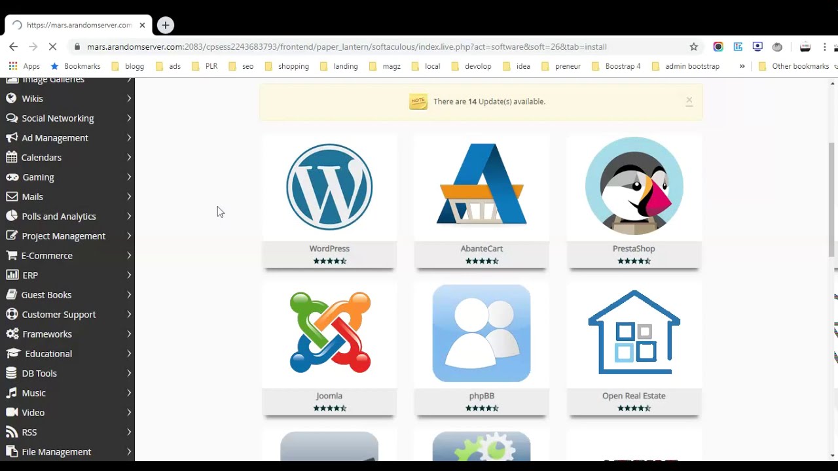Click the phpBB name label
The image size is (838, 471).
coord(481,396)
